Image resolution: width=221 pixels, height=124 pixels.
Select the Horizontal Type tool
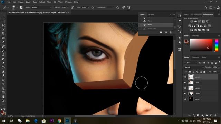(x=3, y=84)
